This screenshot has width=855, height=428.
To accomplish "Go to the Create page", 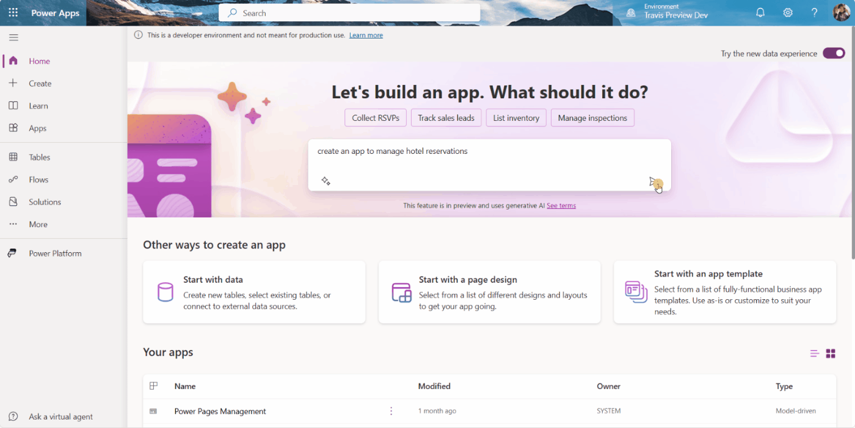I will [40, 83].
